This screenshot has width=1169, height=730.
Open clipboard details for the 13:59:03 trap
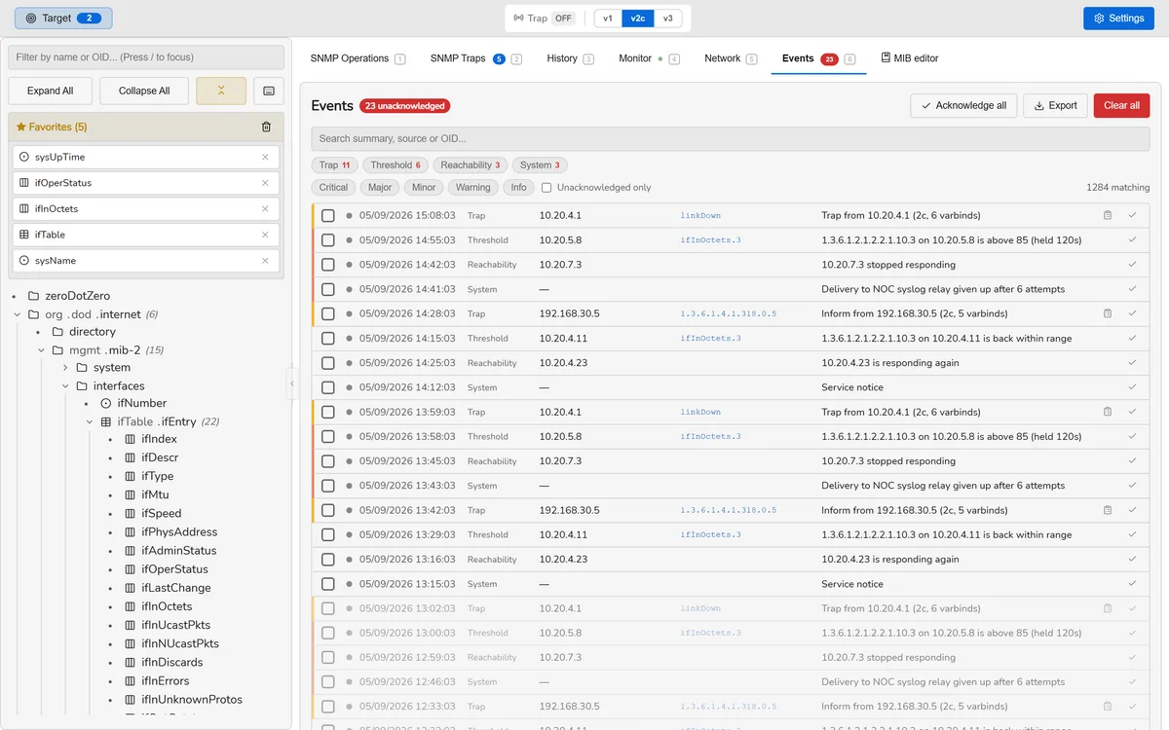click(1108, 412)
